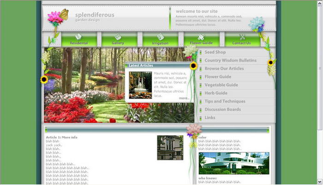
Task: Open the white modern house image
Action: pyautogui.click(x=233, y=163)
